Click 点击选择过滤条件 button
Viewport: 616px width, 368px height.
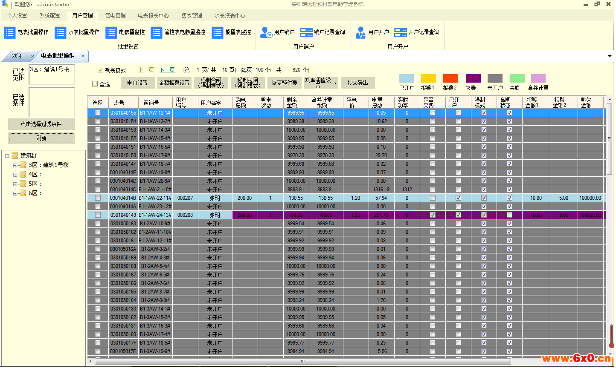click(41, 124)
